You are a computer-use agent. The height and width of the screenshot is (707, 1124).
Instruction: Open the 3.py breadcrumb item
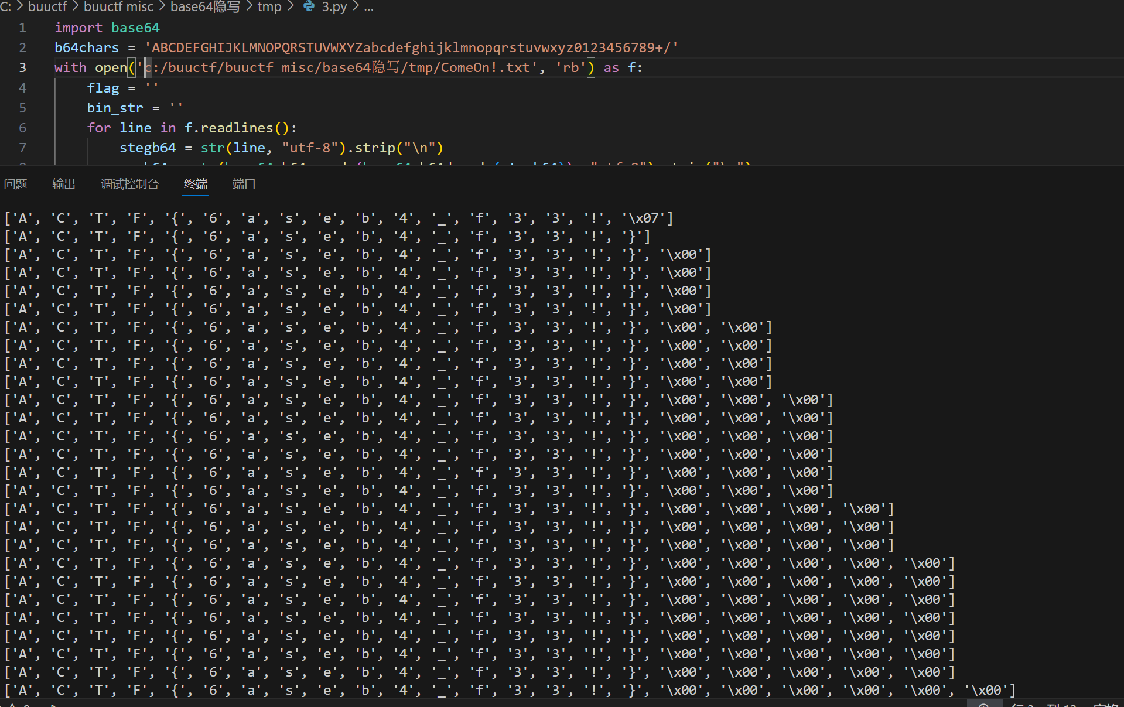(334, 6)
